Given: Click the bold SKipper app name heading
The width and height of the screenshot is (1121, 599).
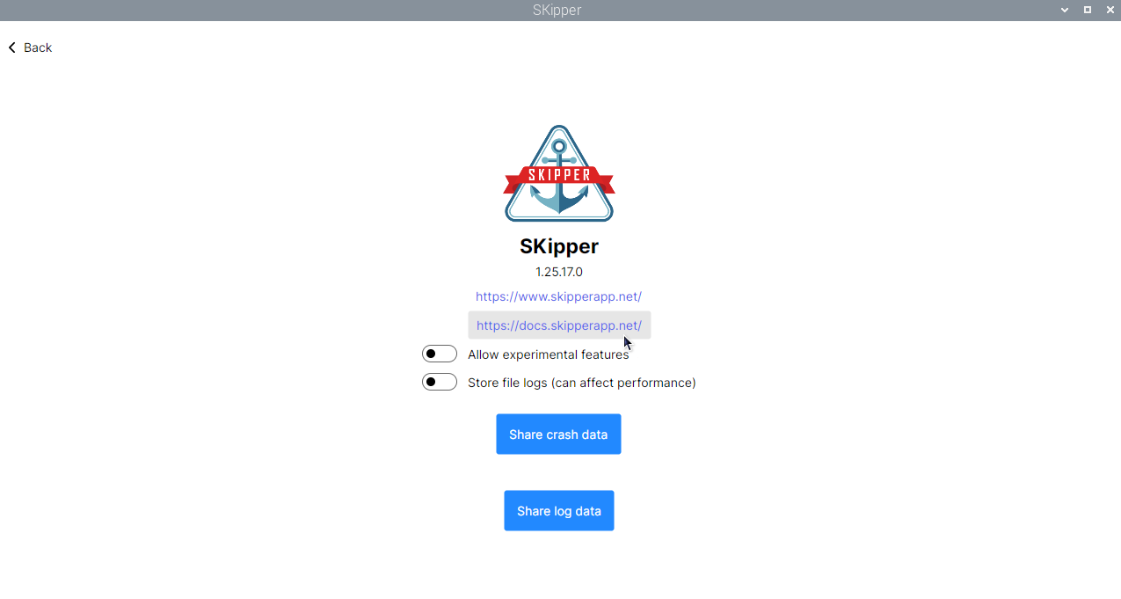Looking at the screenshot, I should click(559, 246).
